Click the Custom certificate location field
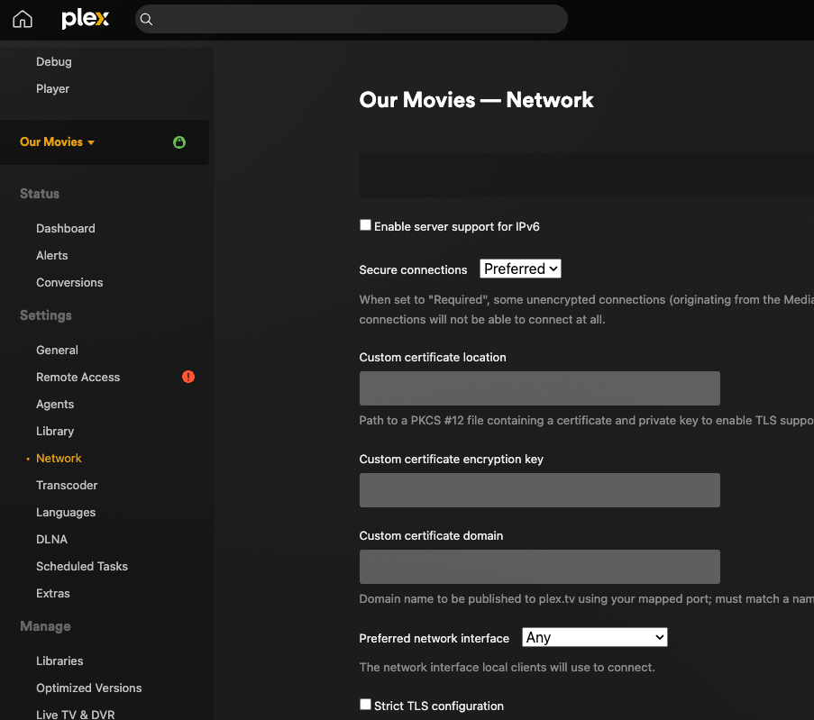The width and height of the screenshot is (814, 720). (x=539, y=388)
